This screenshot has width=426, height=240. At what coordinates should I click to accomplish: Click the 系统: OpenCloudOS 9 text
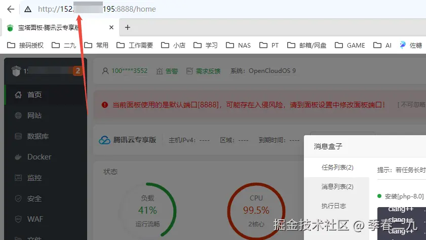coord(263,71)
